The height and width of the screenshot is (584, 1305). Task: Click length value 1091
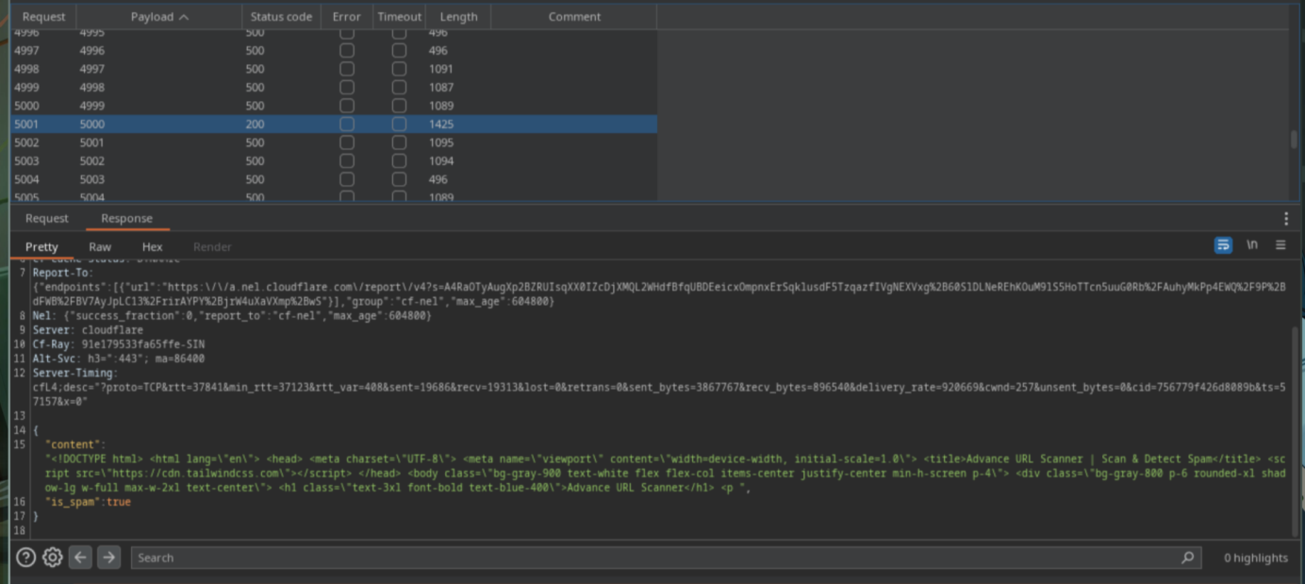tap(441, 69)
